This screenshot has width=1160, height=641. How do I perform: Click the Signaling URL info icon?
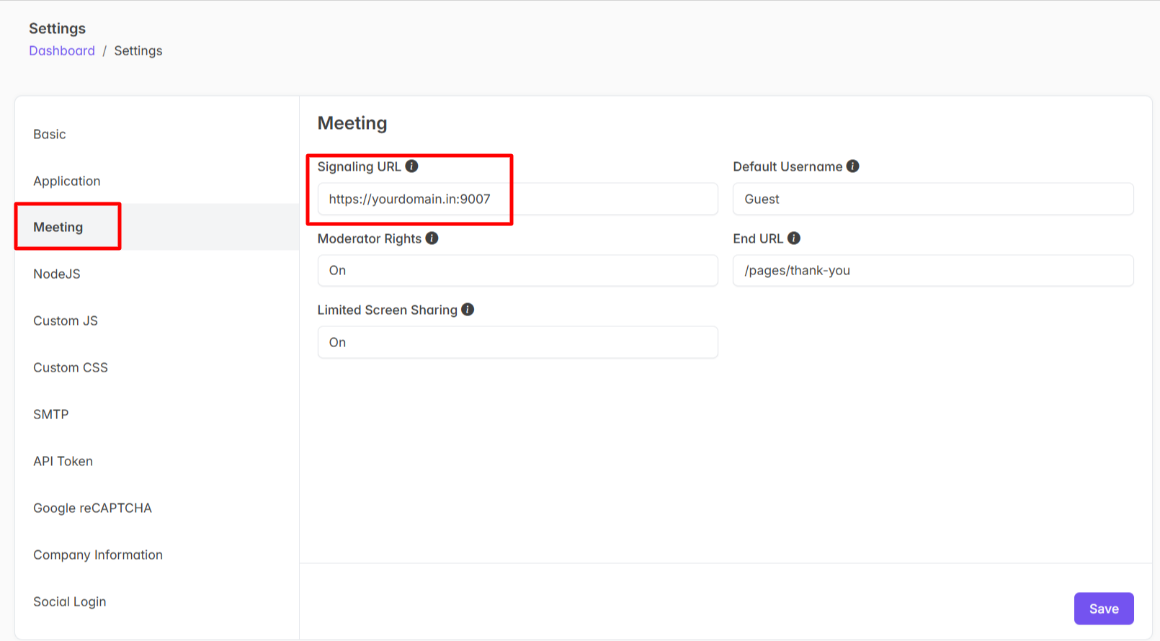(x=411, y=166)
